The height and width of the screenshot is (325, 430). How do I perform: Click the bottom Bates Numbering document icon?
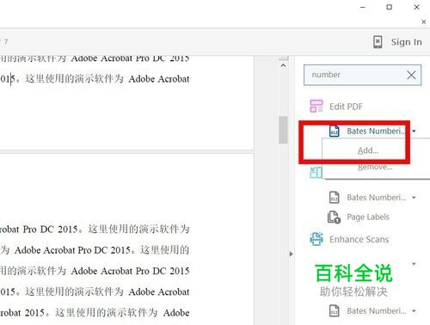point(334,310)
